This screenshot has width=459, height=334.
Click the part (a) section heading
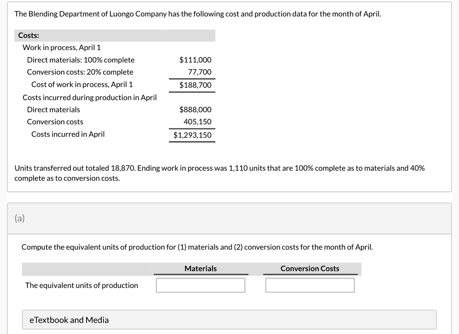point(20,218)
